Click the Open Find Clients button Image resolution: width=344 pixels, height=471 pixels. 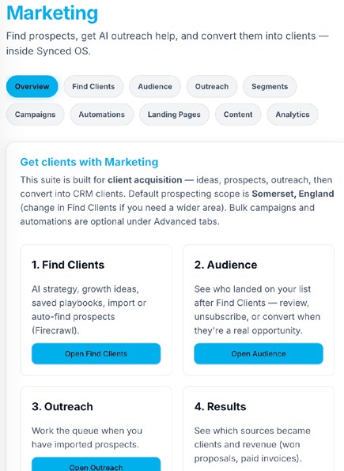coord(96,353)
